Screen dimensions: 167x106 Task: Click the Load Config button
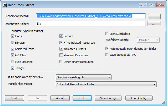pos(139,98)
